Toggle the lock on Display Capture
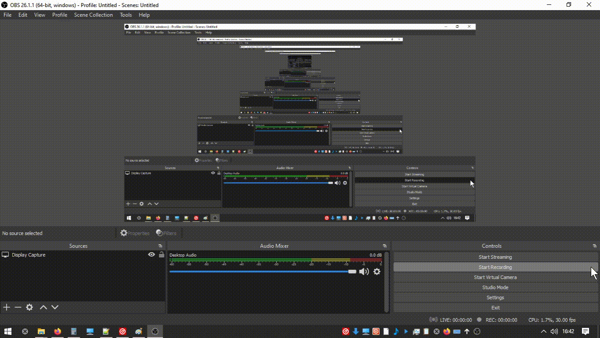Image resolution: width=600 pixels, height=338 pixels. [x=161, y=254]
